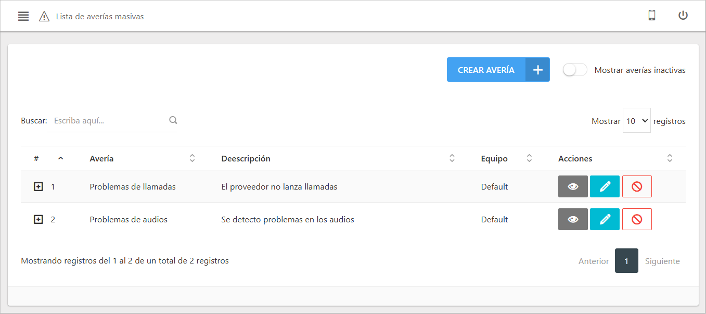706x314 pixels.
Task: Enable 'Mostrar averías inactivas'
Action: pos(574,69)
